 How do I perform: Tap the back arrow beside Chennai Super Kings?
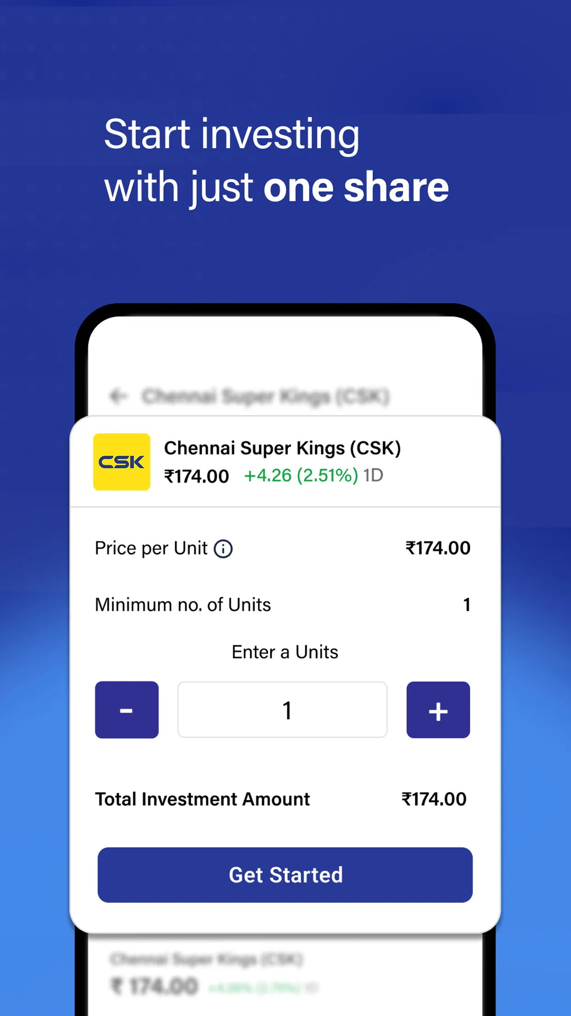[x=118, y=396]
